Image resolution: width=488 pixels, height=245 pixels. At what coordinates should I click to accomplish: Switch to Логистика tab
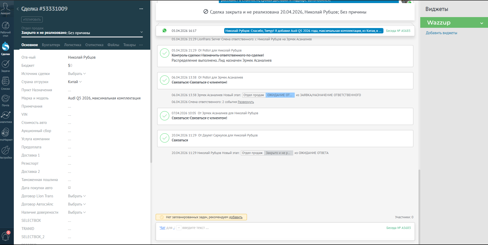[73, 45]
